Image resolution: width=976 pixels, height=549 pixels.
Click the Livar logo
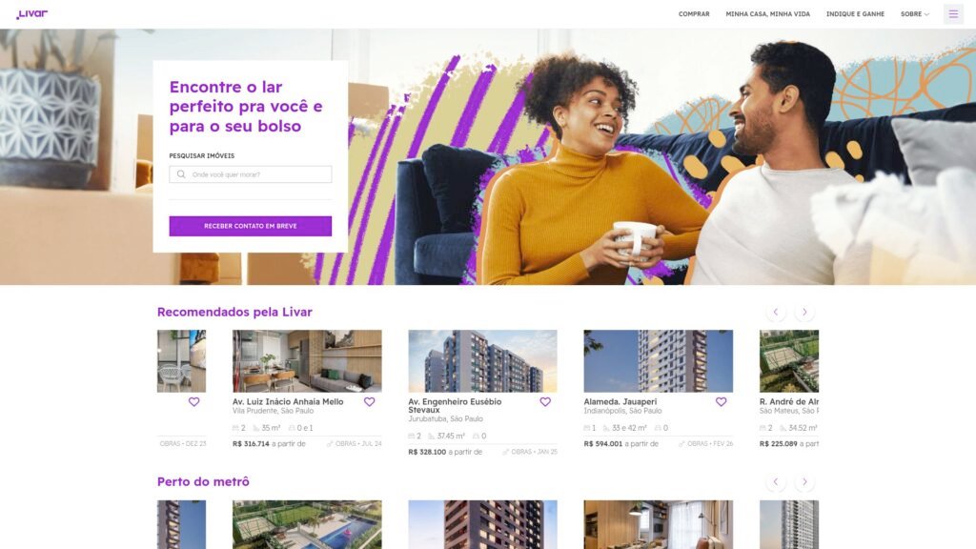31,13
